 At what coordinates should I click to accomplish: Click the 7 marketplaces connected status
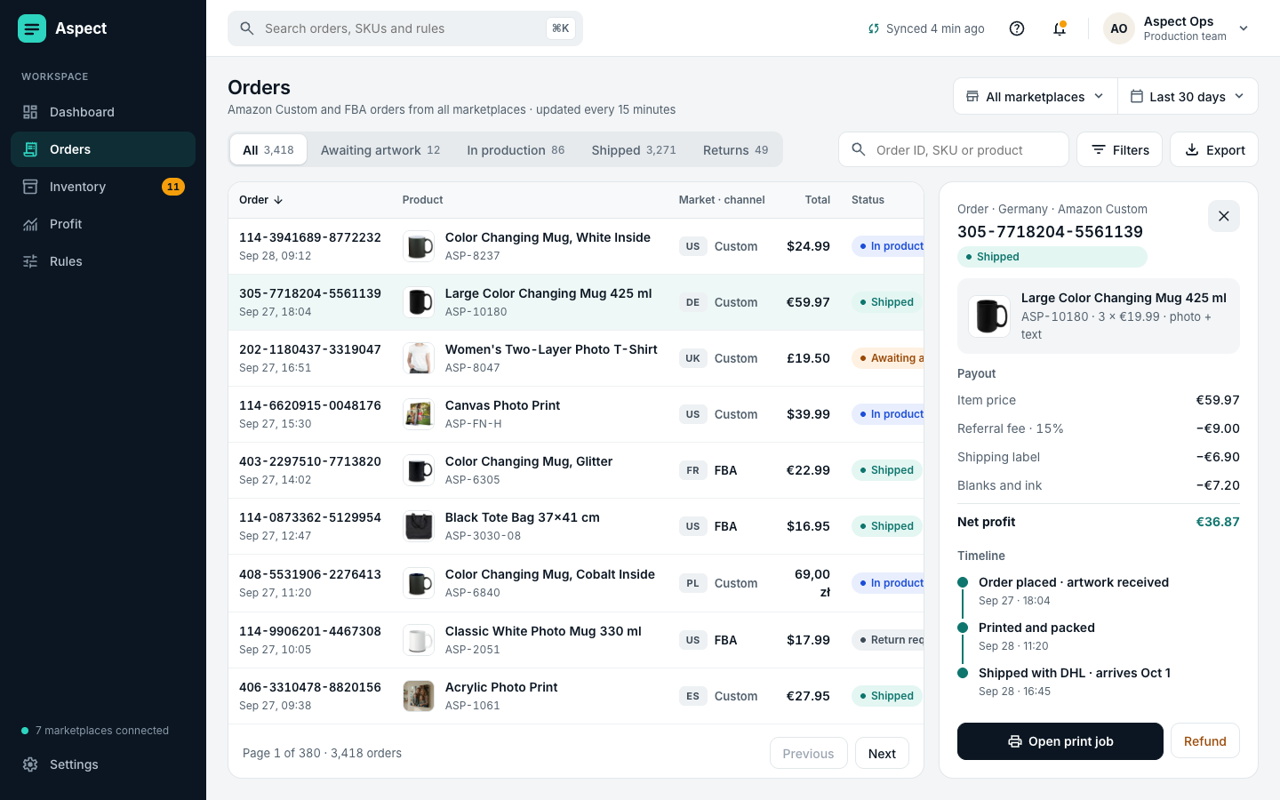(x=95, y=731)
